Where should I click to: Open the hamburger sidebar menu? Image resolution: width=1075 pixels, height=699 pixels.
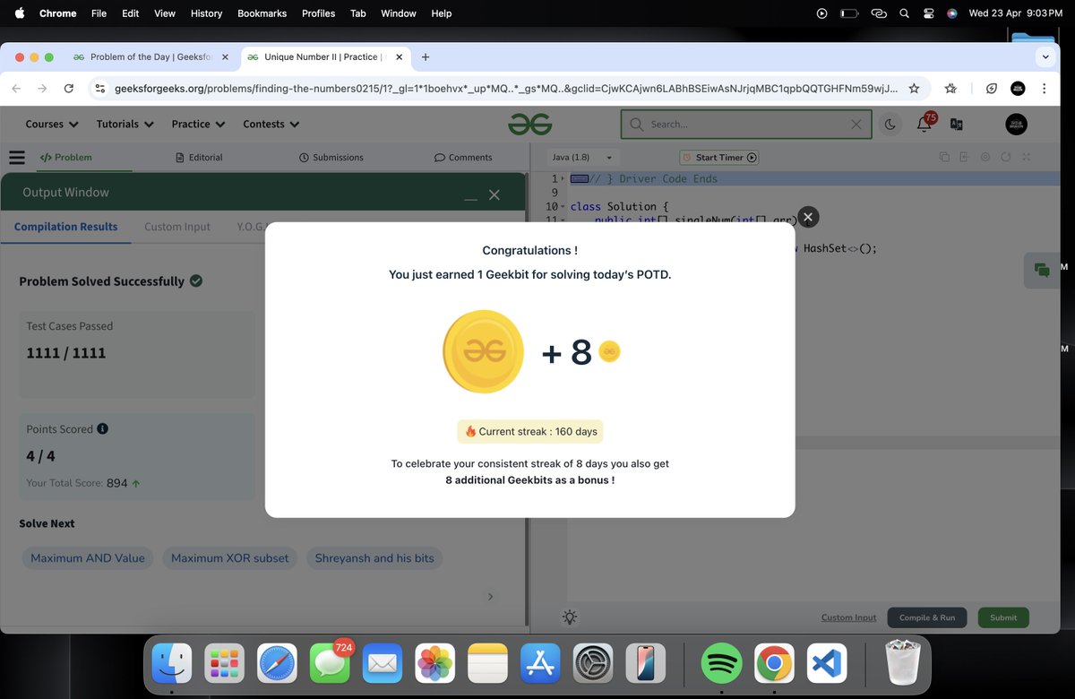(x=16, y=157)
